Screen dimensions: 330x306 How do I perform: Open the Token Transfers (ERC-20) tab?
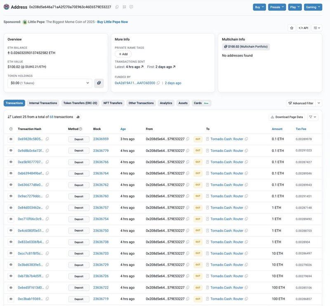(80, 103)
